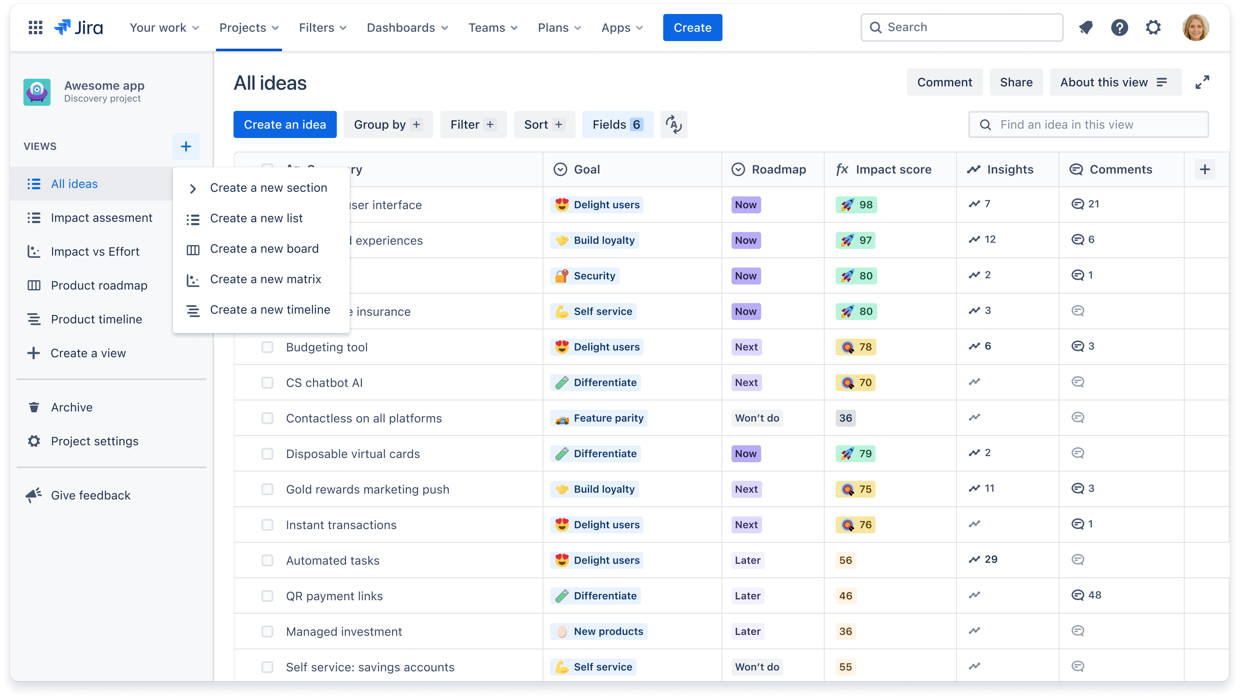Screen dimensions: 1240x698
Task: Click the refresh/sync icon next to Sort
Action: (674, 124)
